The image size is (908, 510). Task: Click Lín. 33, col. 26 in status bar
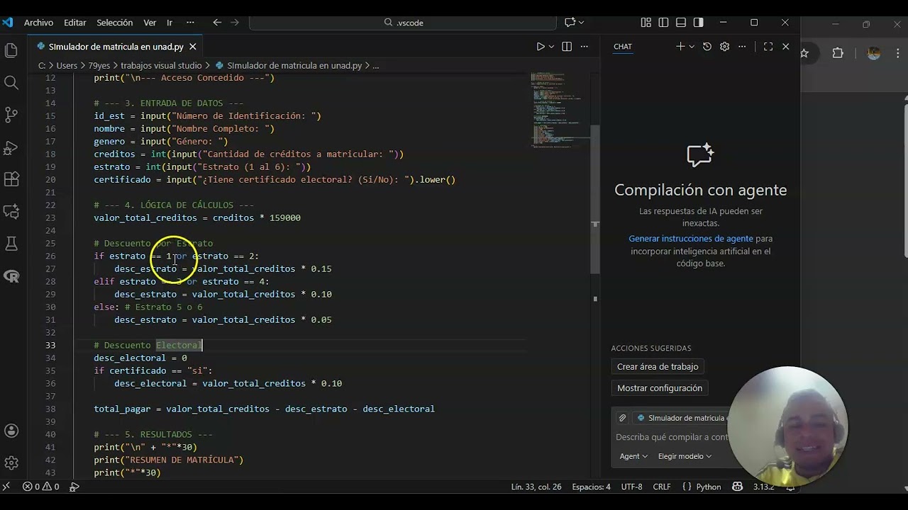coord(536,487)
